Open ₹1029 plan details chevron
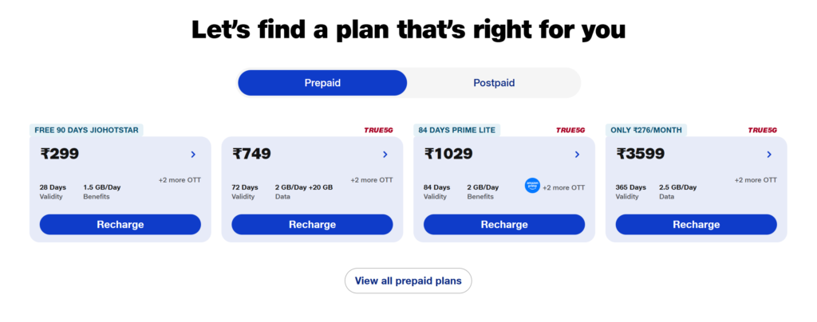Viewport: 817px width, 322px height. pos(577,155)
